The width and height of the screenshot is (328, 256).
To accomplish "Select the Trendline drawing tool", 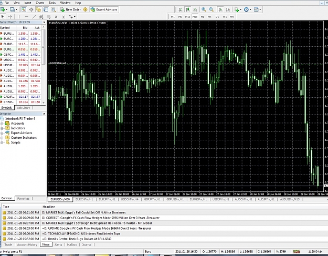I will (34, 17).
